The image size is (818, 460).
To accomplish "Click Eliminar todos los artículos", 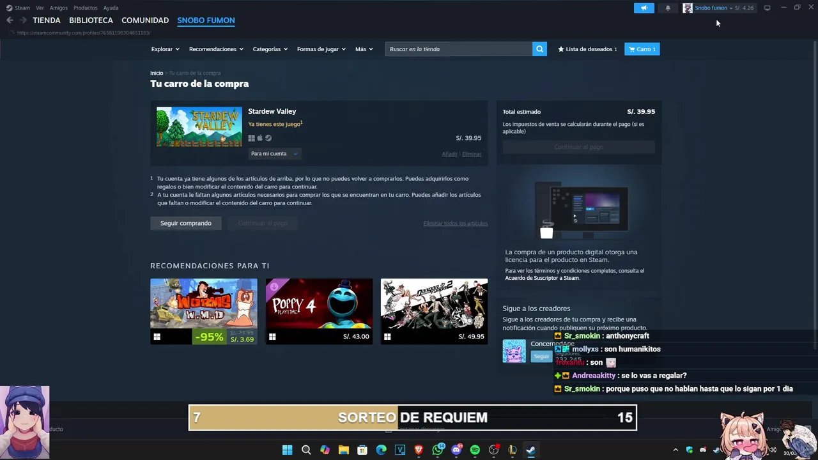I will tap(455, 223).
